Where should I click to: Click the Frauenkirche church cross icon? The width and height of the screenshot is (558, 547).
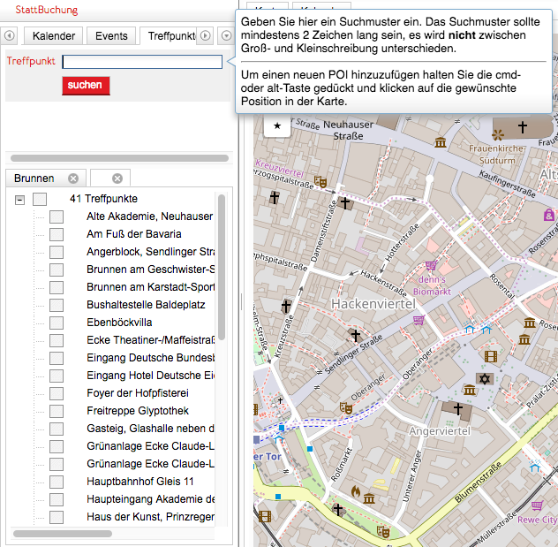point(522,128)
